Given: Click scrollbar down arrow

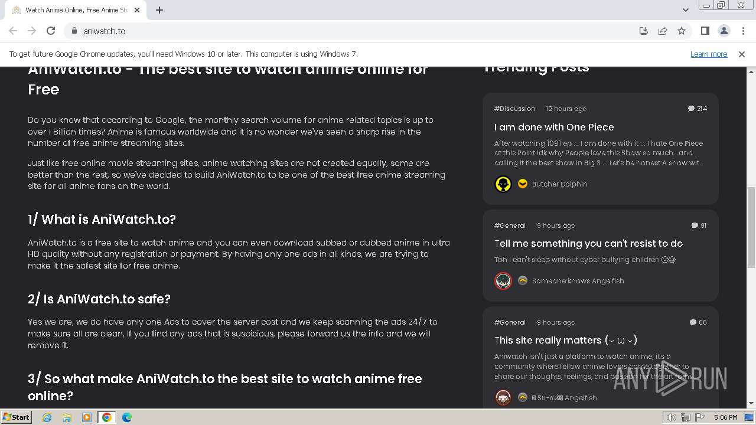Looking at the screenshot, I should pos(751,404).
